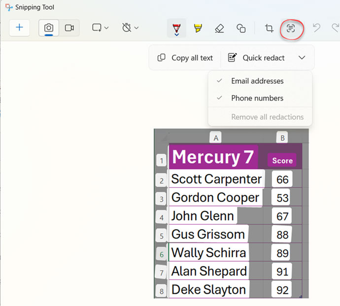
Task: Select the yellow Highlighter tool
Action: (x=198, y=29)
